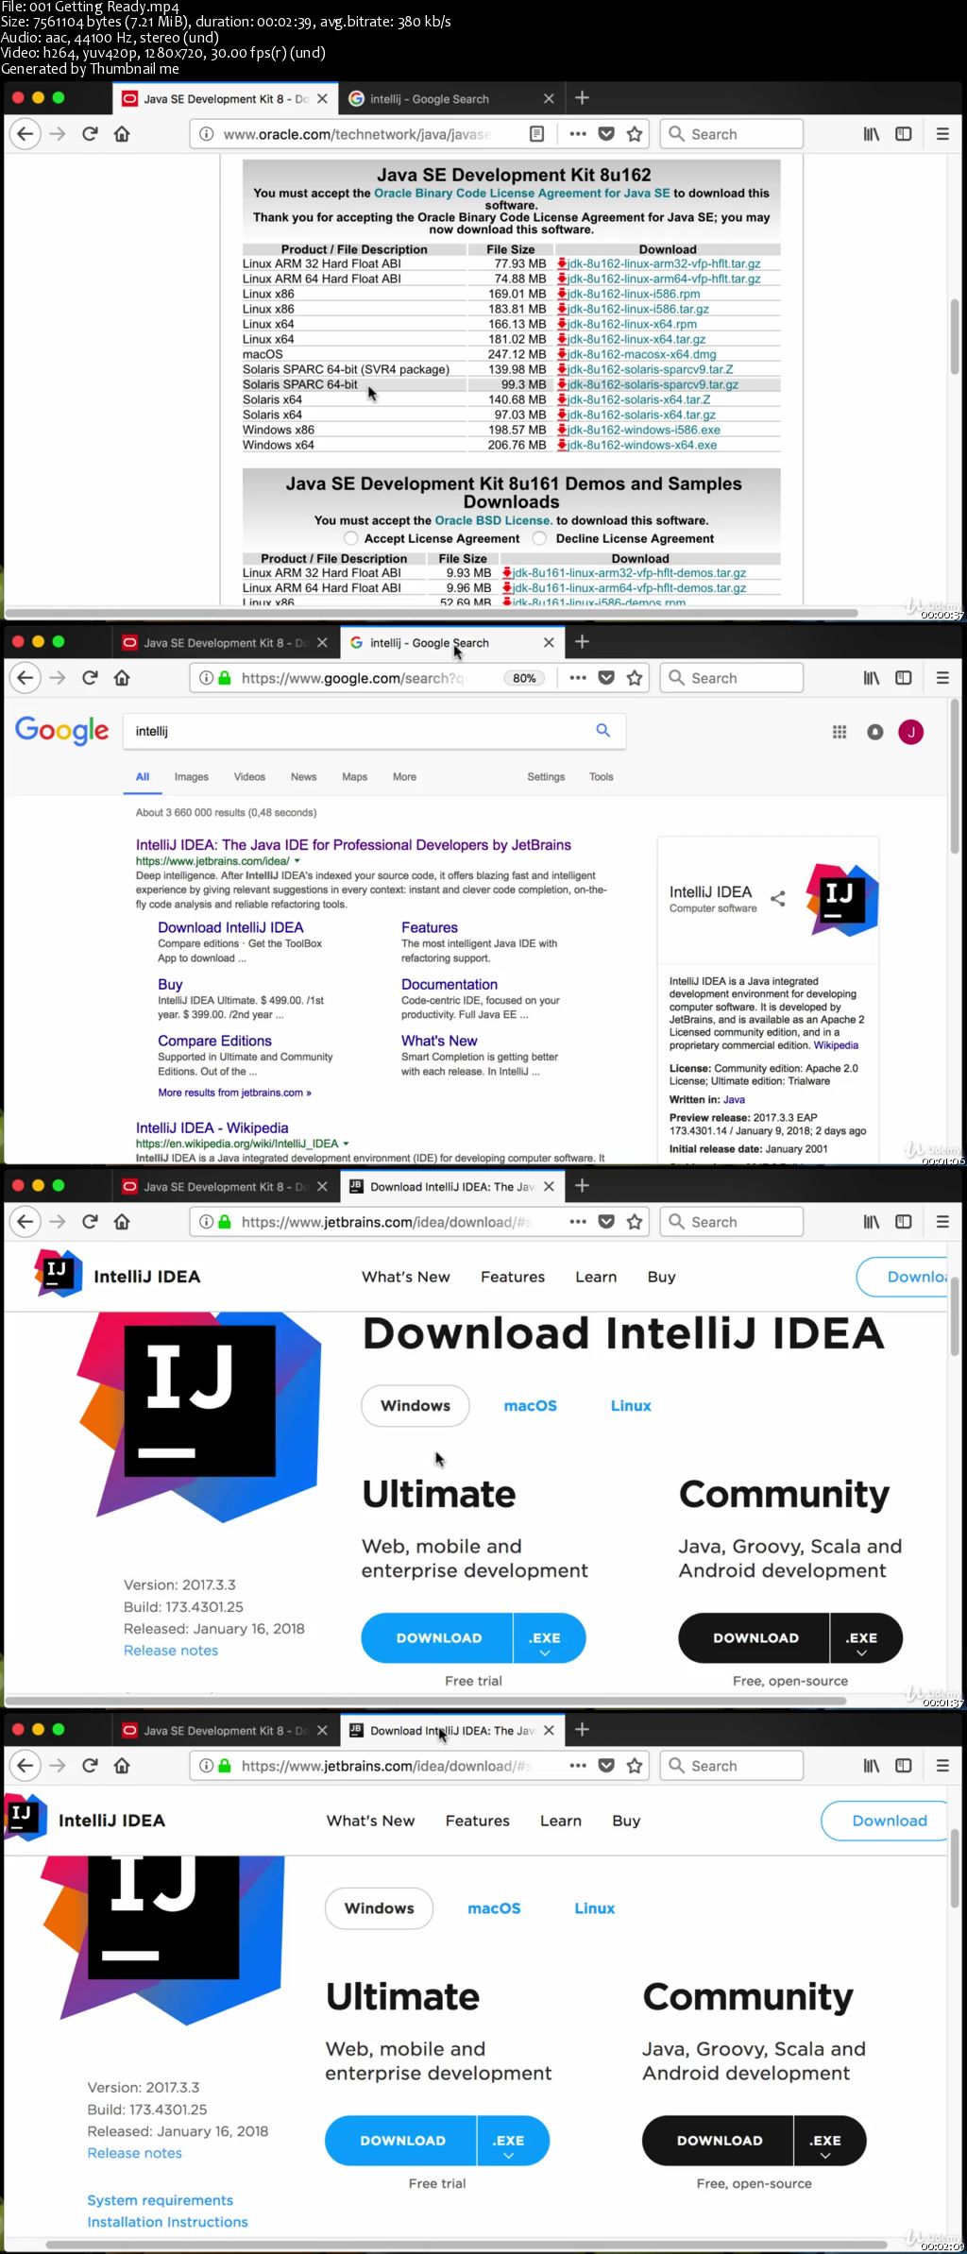
Task: Open hamburger menu in the bottom JetBrains window
Action: (x=942, y=1766)
